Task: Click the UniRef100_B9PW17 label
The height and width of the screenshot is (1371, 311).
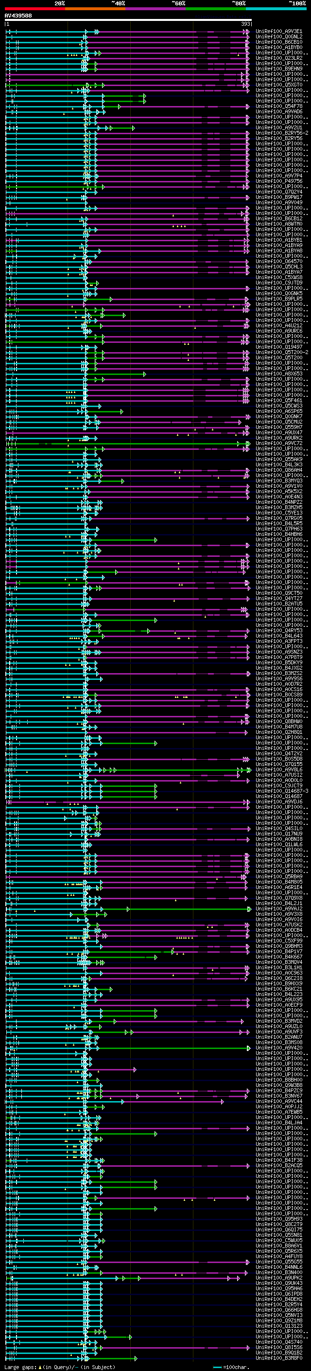Action: click(278, 197)
